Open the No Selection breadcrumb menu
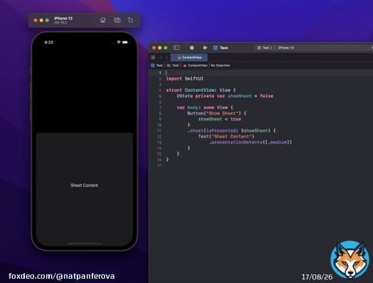373x283 pixels. [220, 65]
